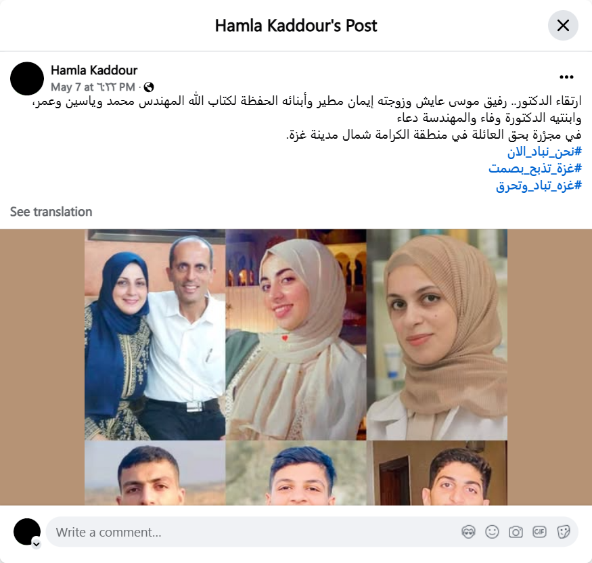
Task: Open the hashtag #غزة_تذبح_بصمت
Action: coord(535,168)
